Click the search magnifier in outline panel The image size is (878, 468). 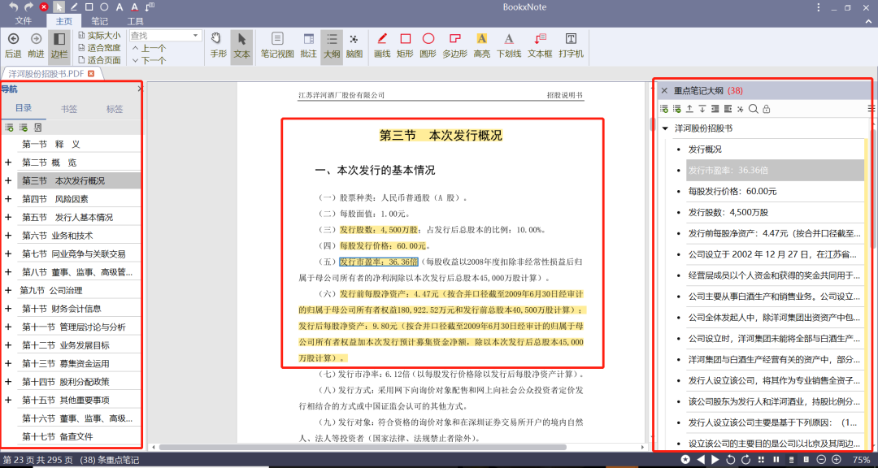click(754, 109)
